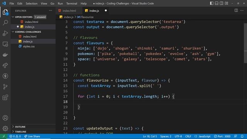Open the Explorer view in activity bar
The width and height of the screenshot is (247, 139).
[5, 12]
